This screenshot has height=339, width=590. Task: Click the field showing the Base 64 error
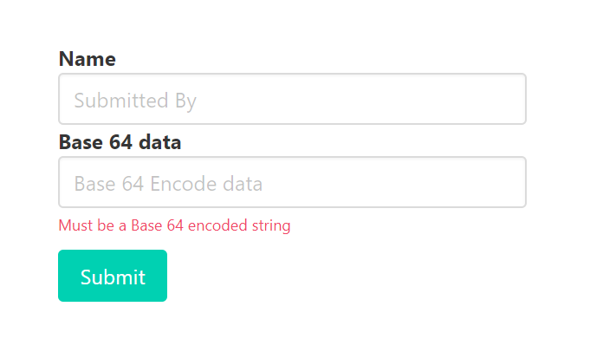[x=292, y=182]
